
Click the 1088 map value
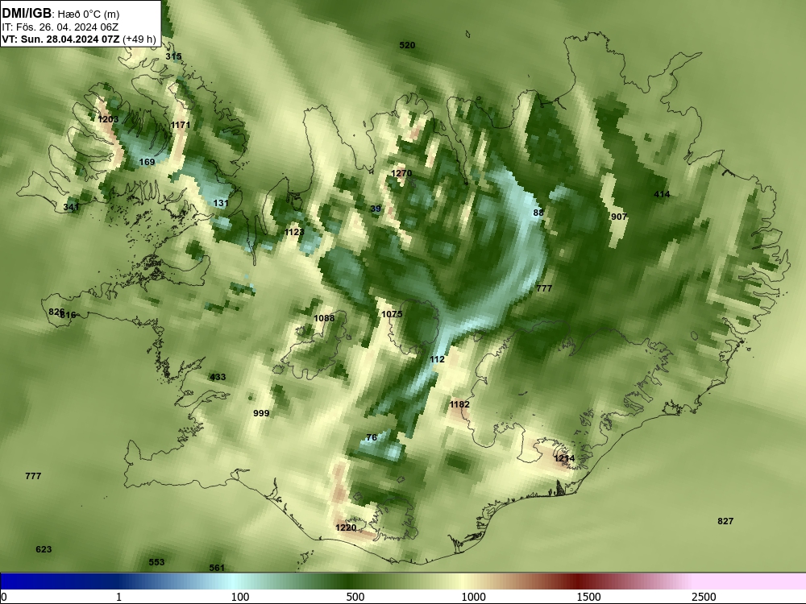[x=324, y=318]
